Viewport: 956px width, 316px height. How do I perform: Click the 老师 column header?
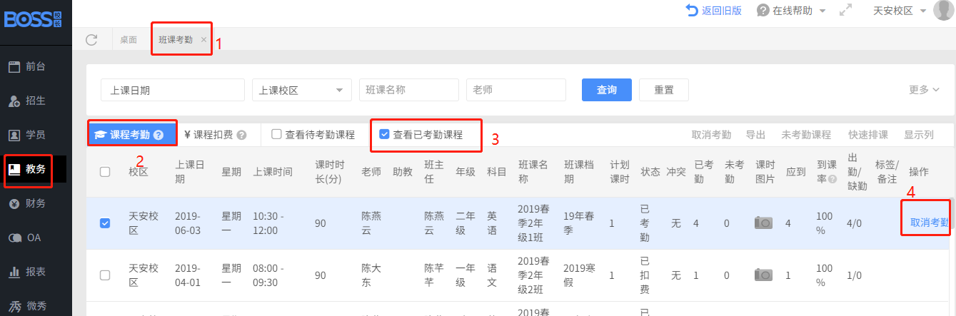click(x=371, y=171)
